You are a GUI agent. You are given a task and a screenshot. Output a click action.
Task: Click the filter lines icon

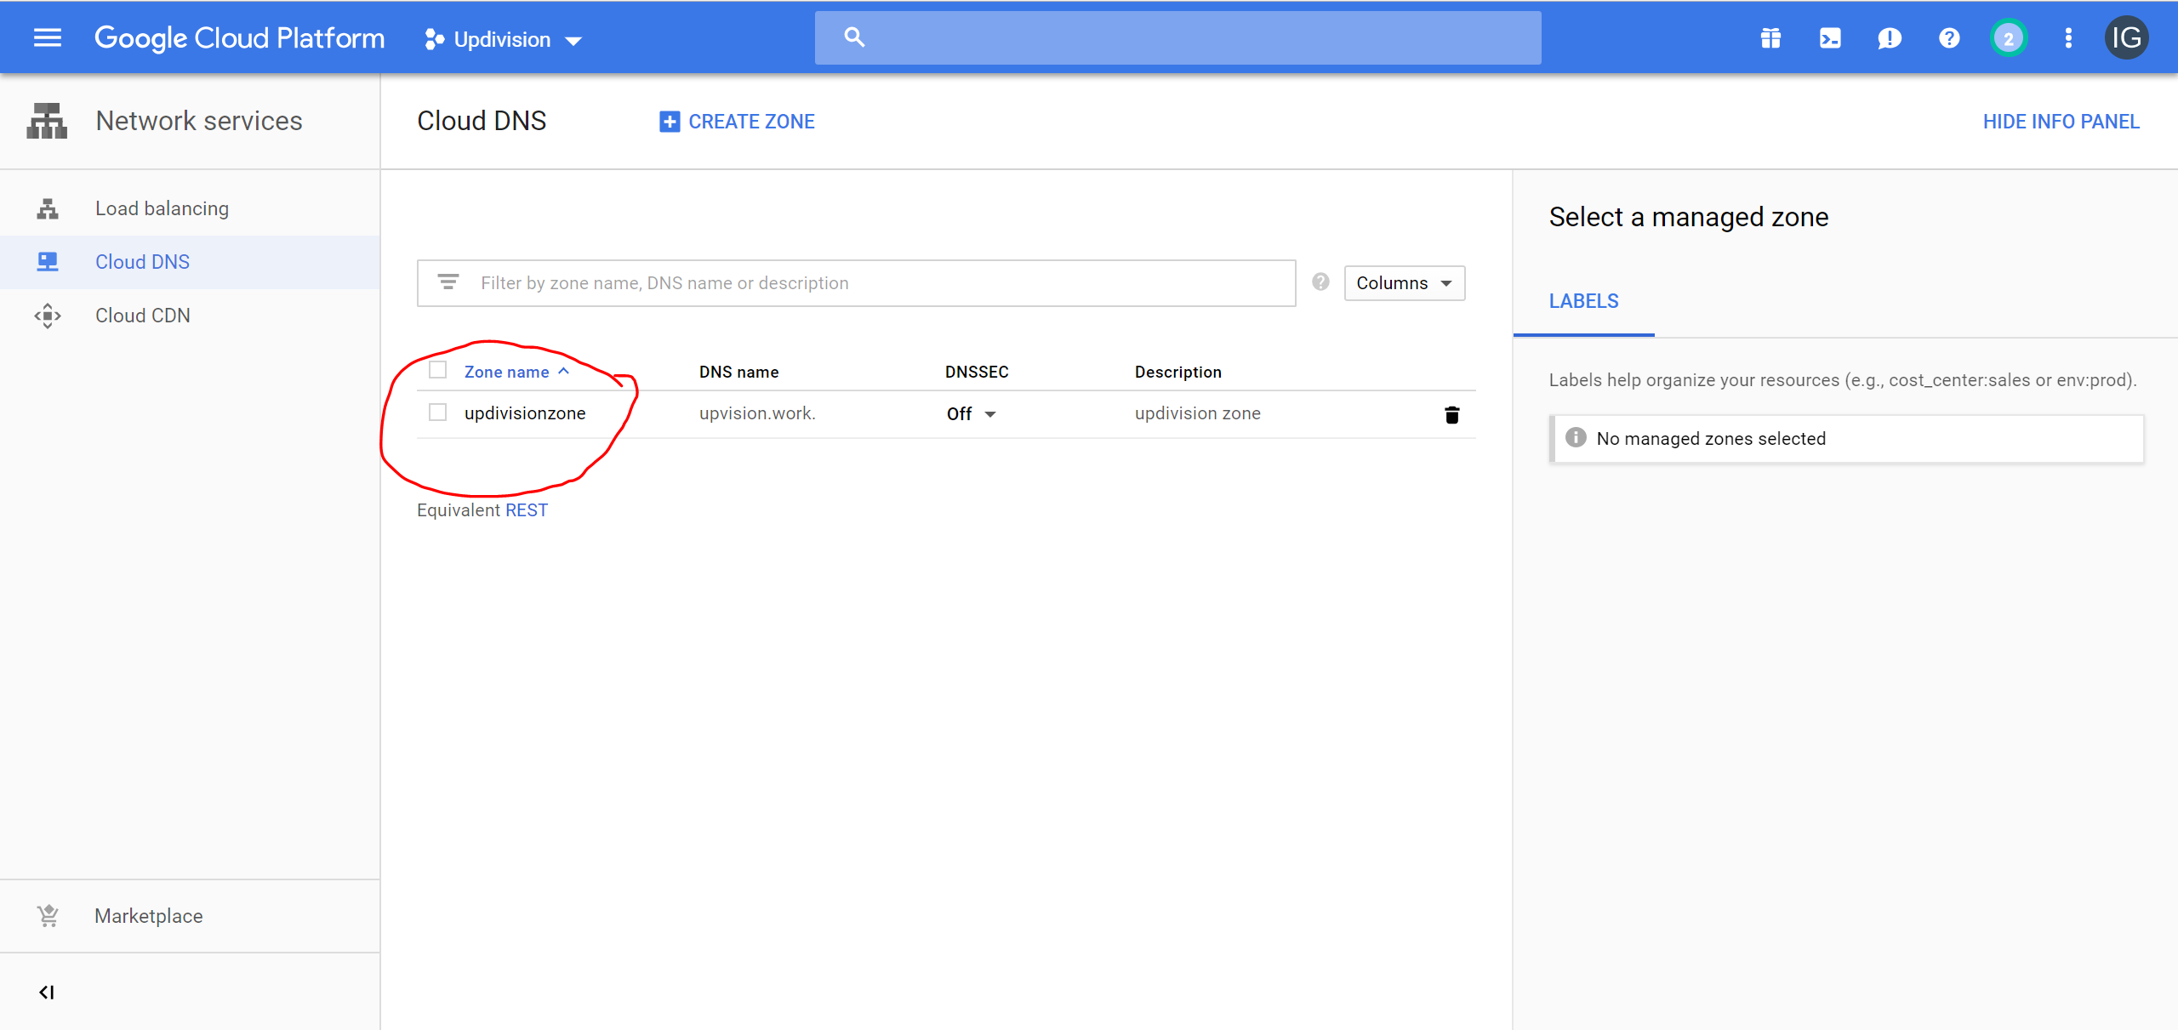pos(448,282)
